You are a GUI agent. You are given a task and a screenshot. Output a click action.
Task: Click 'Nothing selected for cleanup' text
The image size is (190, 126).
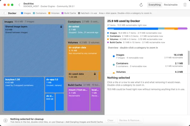click(27, 119)
